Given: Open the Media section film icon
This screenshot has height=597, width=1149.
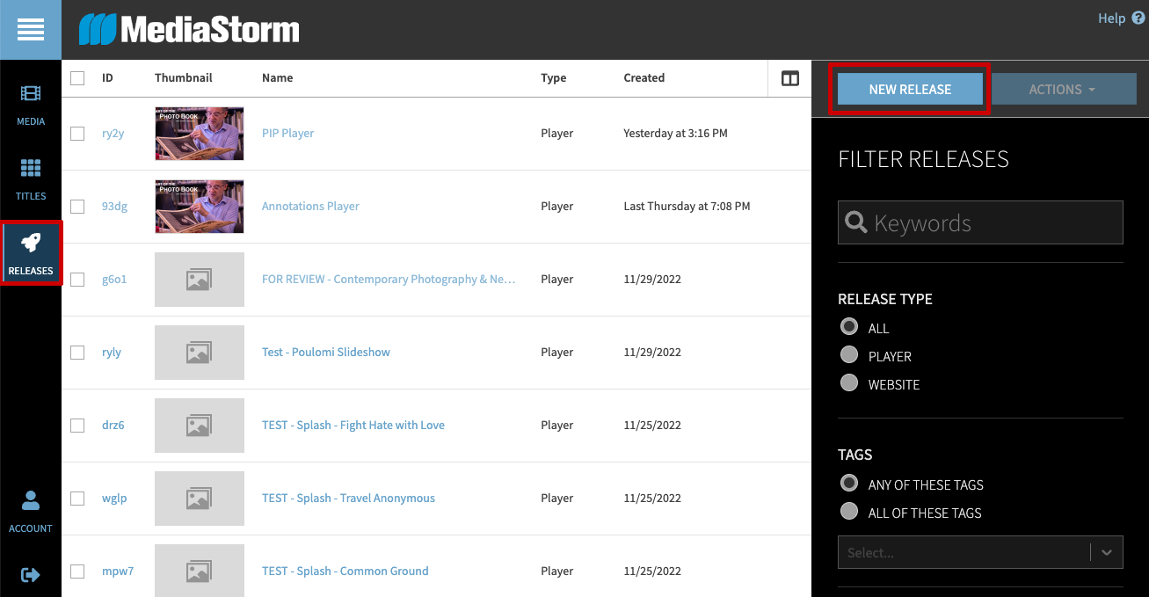Looking at the screenshot, I should pos(31,94).
